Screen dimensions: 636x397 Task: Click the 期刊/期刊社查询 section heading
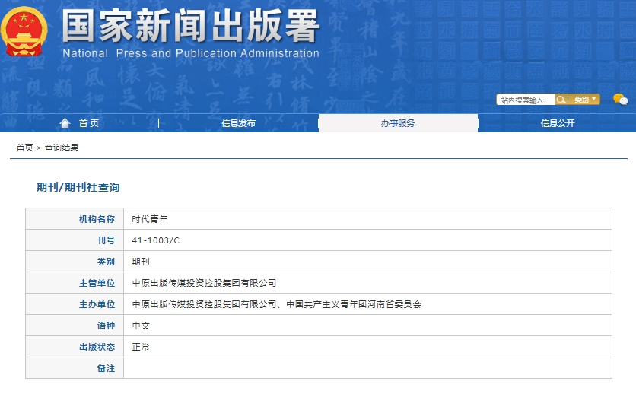tap(78, 187)
